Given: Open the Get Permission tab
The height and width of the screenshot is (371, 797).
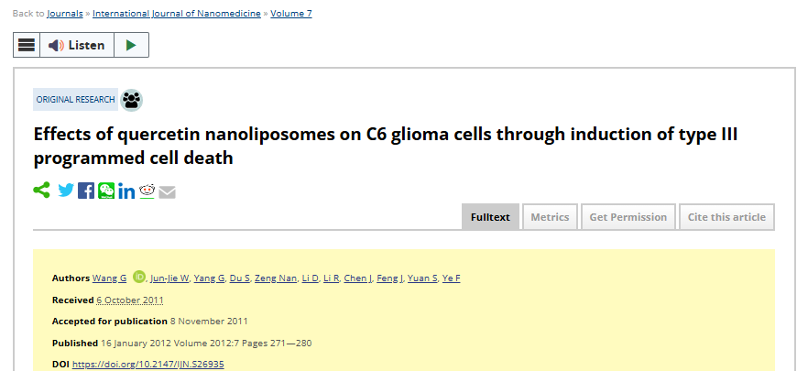Looking at the screenshot, I should (x=628, y=217).
